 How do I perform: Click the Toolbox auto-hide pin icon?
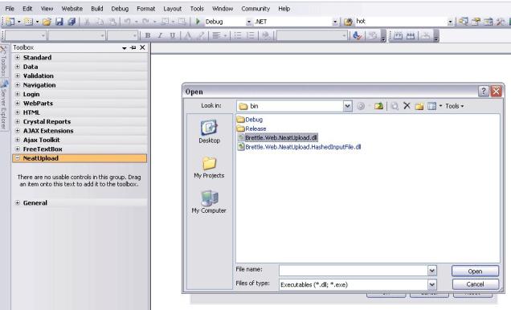(x=133, y=47)
